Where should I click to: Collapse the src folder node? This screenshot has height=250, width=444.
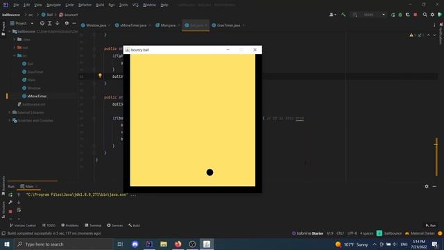(x=14, y=56)
